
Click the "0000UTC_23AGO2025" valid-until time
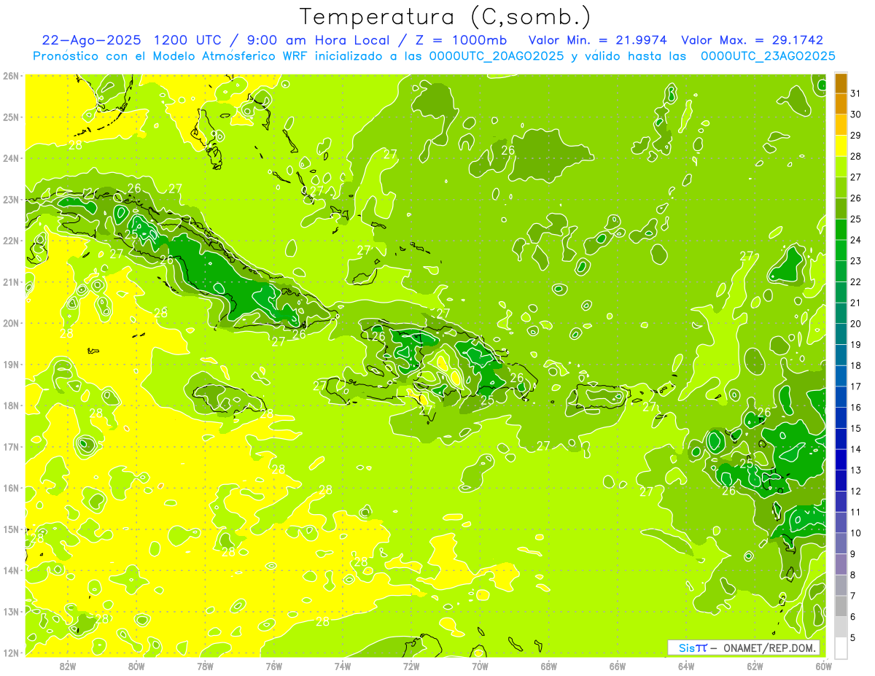(x=768, y=56)
